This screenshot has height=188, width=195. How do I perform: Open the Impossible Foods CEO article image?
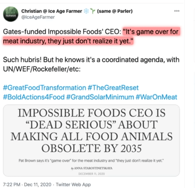coord(92,140)
